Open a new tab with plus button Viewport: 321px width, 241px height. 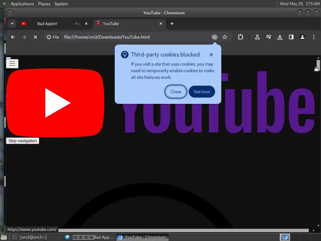pos(172,24)
